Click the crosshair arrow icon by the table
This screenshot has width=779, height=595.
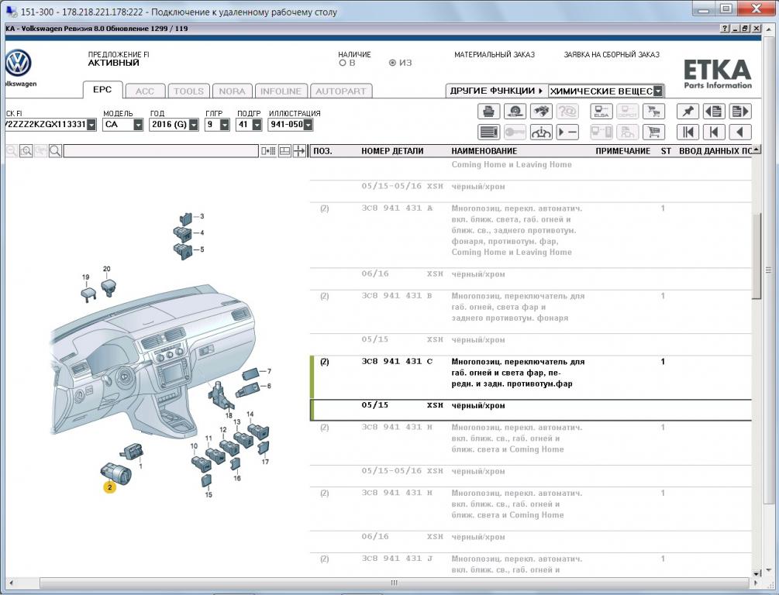click(299, 151)
